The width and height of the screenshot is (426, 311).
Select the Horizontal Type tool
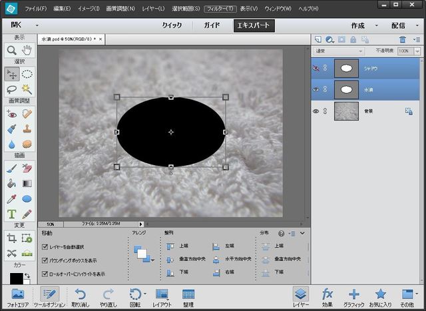11,214
